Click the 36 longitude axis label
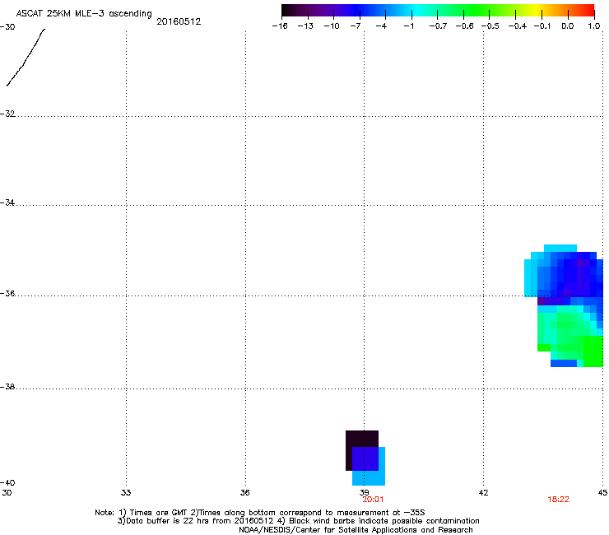609x535 pixels. (x=244, y=493)
